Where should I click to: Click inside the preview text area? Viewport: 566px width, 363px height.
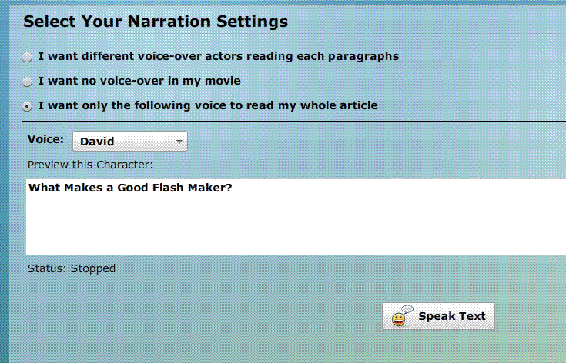[296, 216]
